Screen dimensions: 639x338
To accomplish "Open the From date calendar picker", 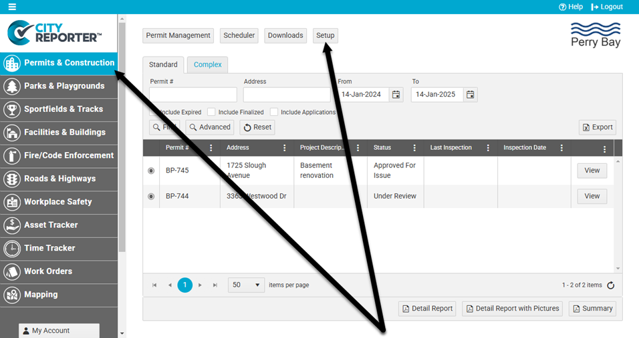I will [x=396, y=95].
